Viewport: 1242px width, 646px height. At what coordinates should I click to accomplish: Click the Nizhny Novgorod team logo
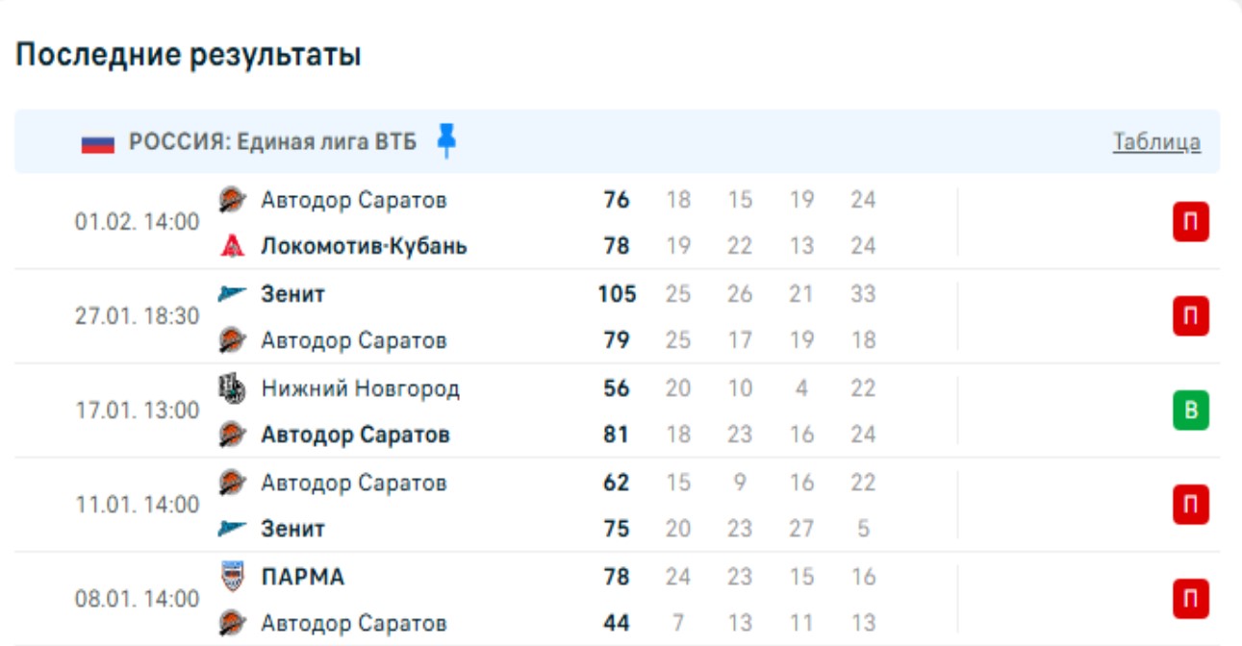[x=232, y=388]
